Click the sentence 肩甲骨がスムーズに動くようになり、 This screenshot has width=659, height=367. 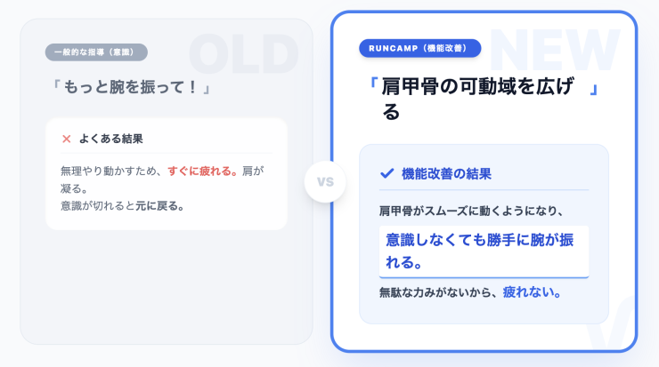471,211
